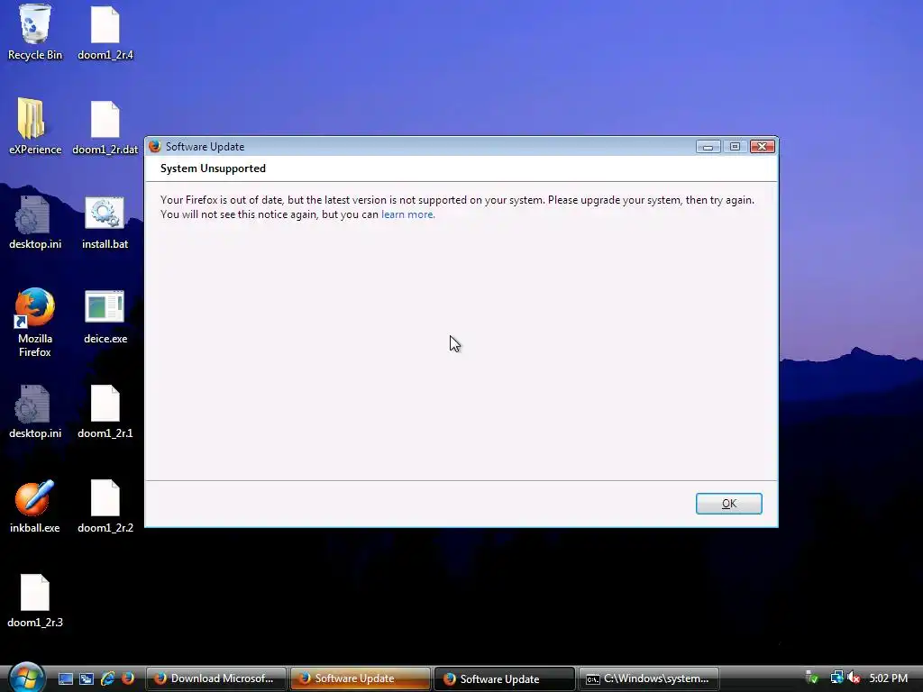Open the learn more link
923x692 pixels.
(408, 214)
